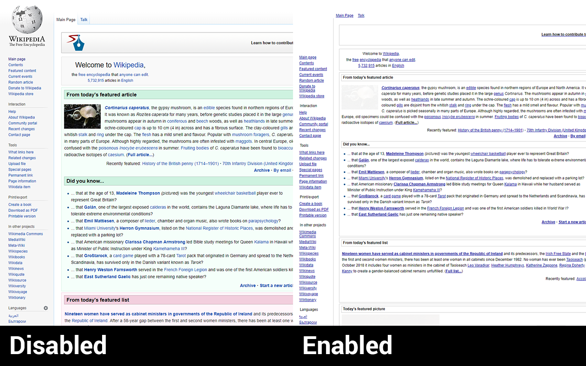This screenshot has height=366, width=586.
Task: Open Community portal in the Disabled page sidebar
Action: tap(22, 123)
